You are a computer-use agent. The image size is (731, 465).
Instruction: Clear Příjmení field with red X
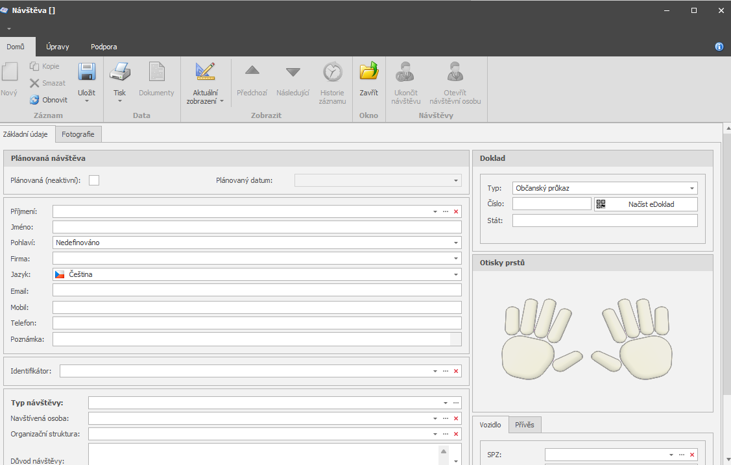tap(456, 211)
